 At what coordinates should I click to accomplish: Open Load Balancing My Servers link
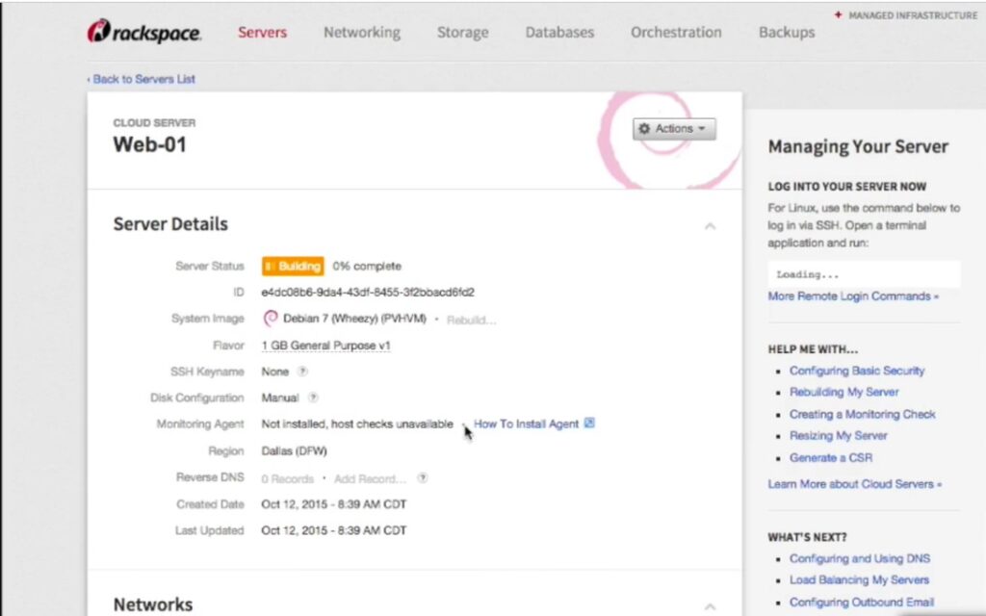coord(859,580)
